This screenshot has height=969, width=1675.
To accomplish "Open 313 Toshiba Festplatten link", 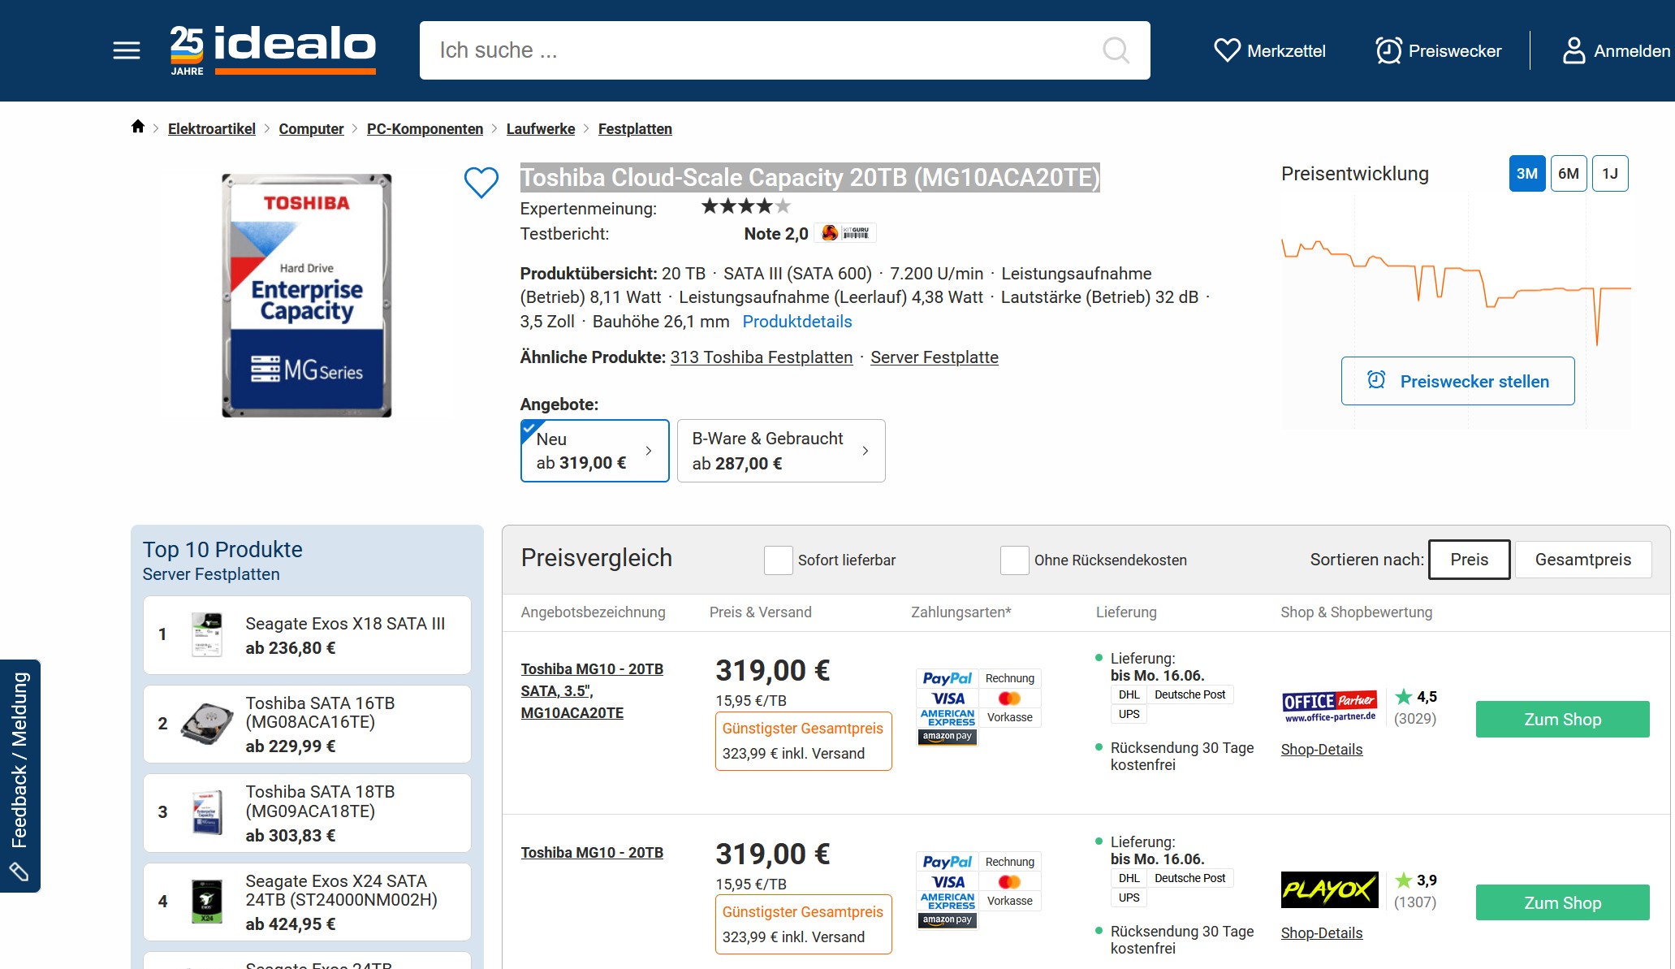I will 762,357.
